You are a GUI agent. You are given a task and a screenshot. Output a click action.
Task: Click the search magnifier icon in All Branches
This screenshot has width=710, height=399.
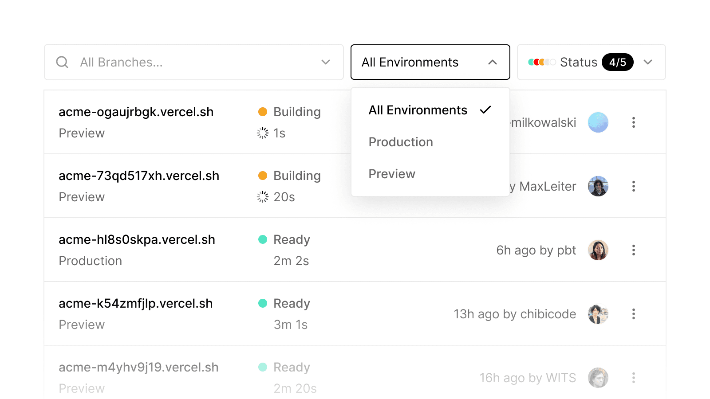(62, 62)
